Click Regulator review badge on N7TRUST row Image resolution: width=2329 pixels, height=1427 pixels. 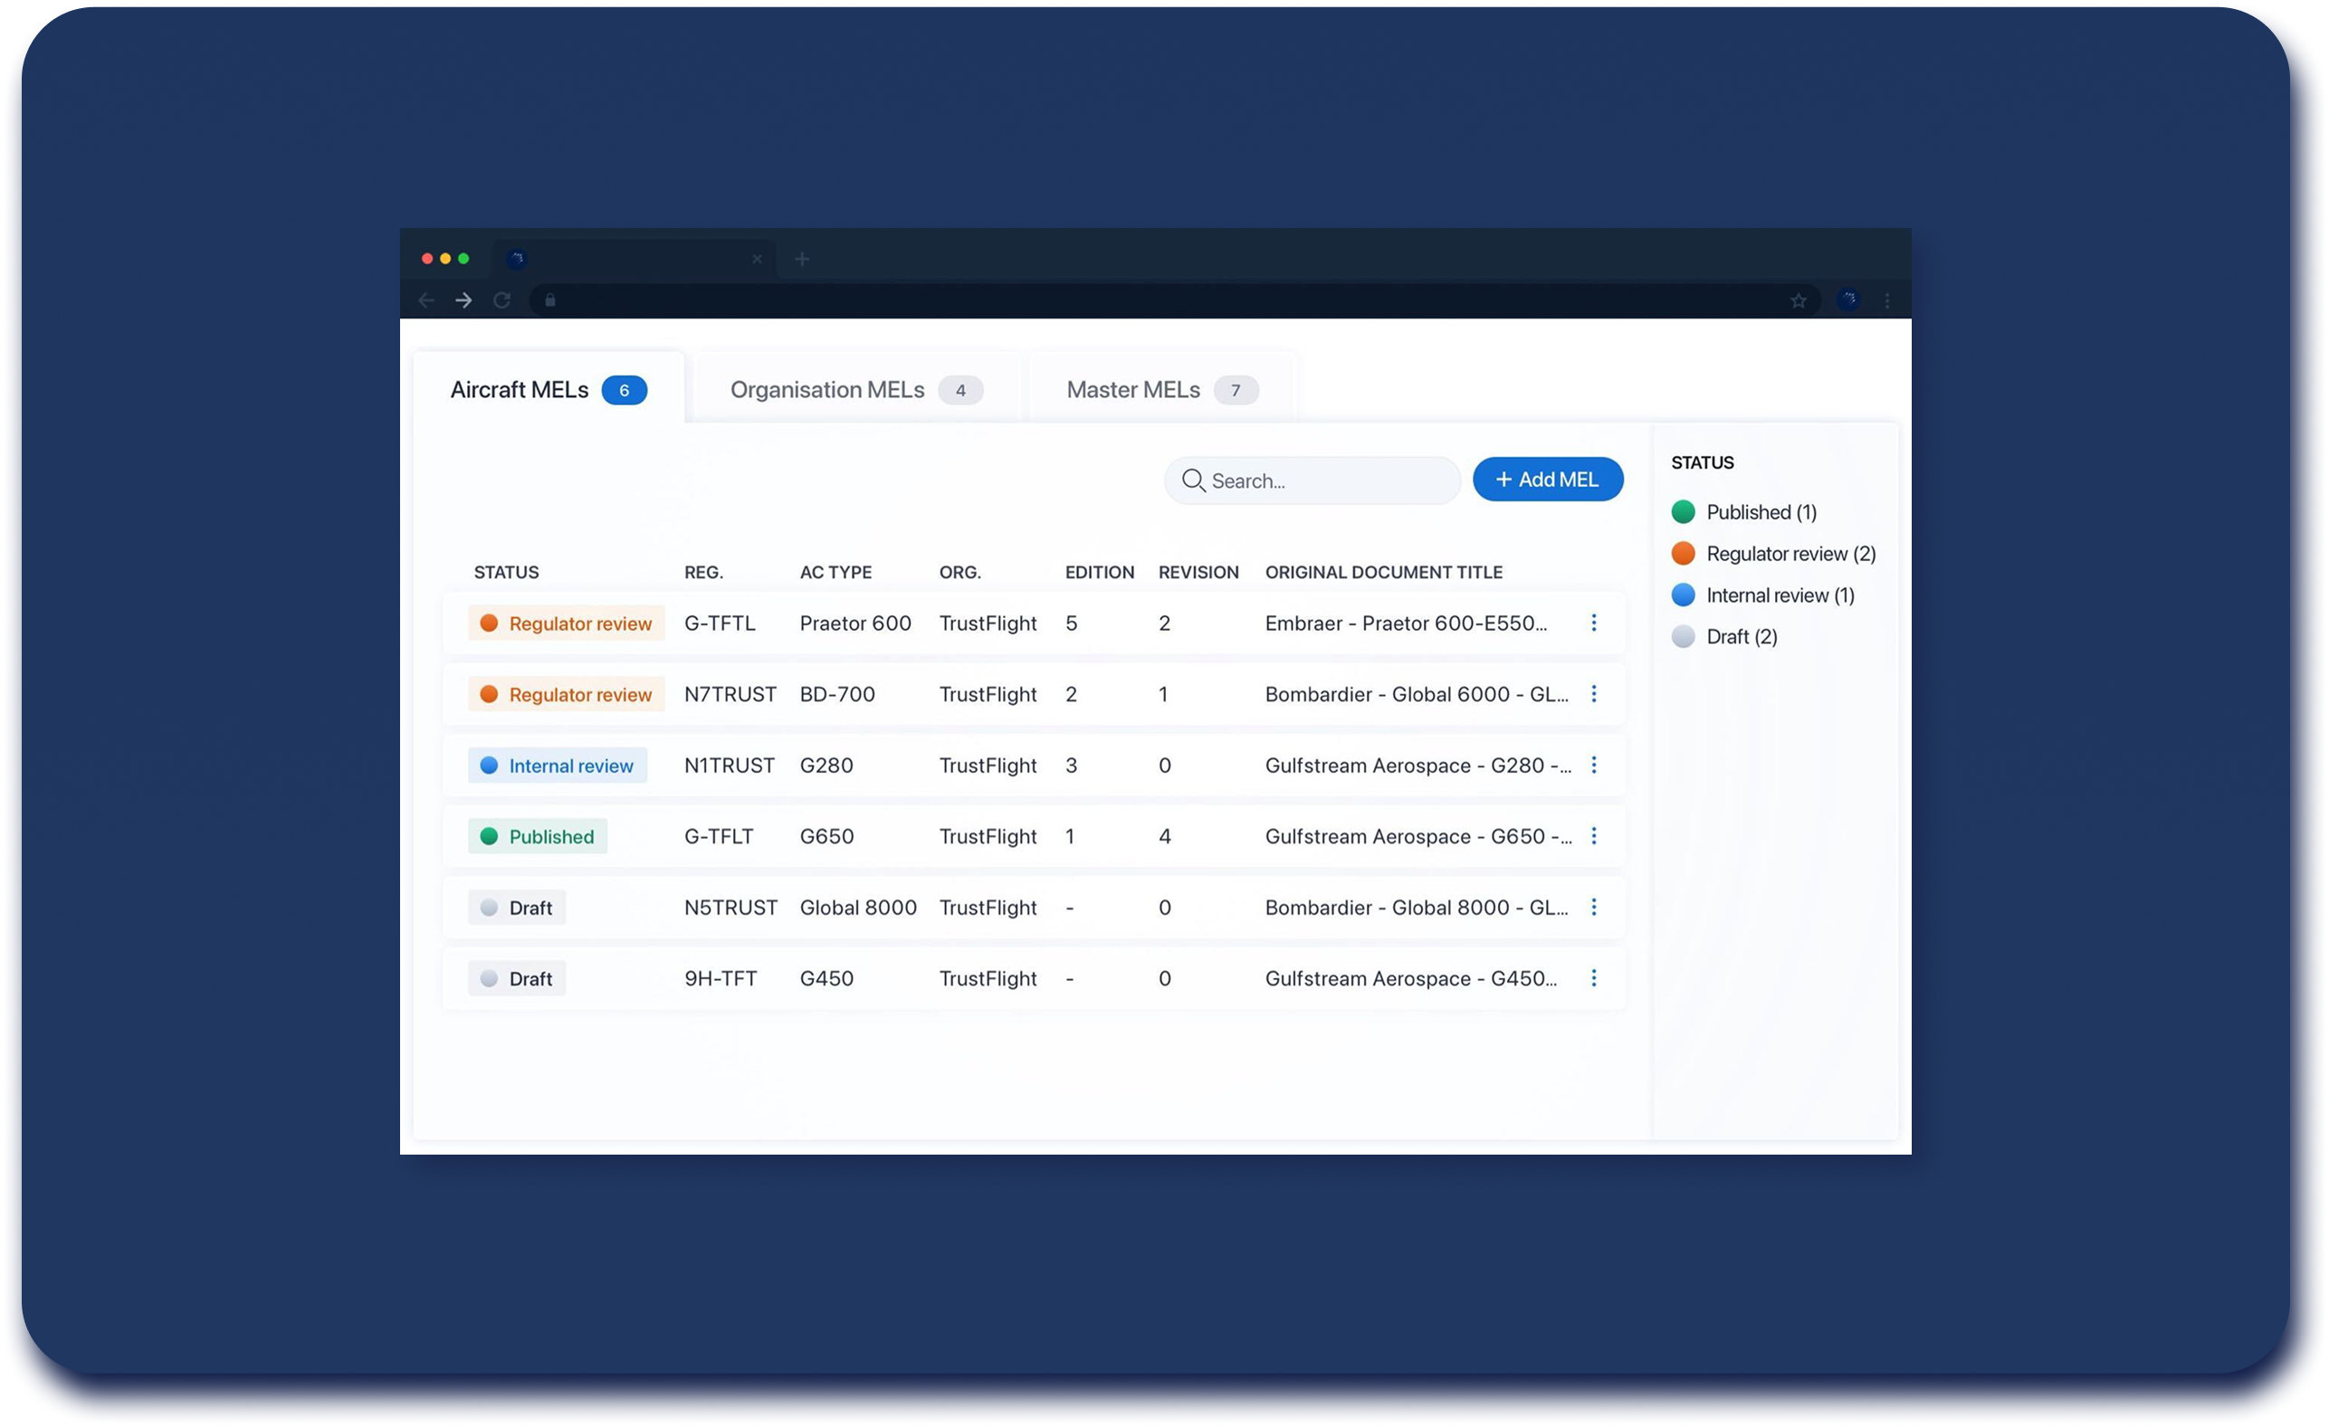coord(566,694)
